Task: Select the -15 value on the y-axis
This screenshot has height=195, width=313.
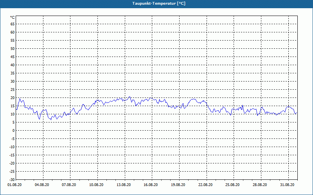Action: tap(12, 155)
